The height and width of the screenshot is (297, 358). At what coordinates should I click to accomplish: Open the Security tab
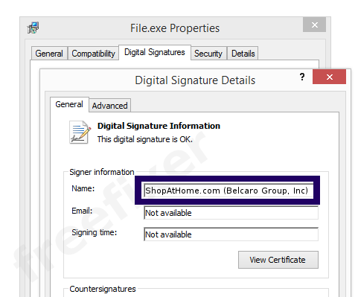(x=208, y=54)
